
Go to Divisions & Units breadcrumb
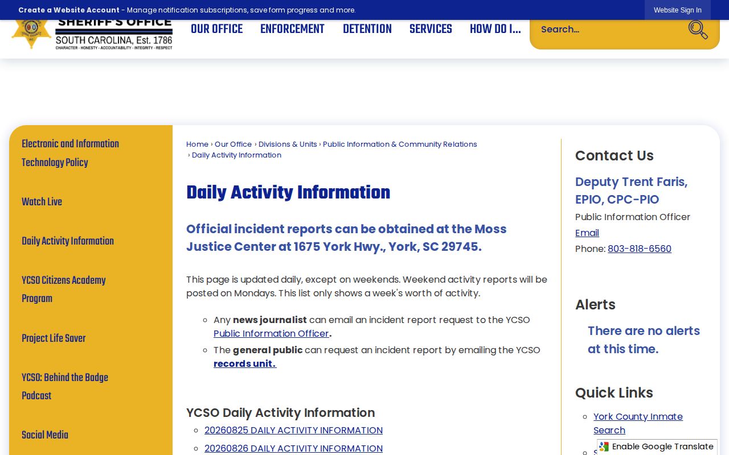point(288,144)
